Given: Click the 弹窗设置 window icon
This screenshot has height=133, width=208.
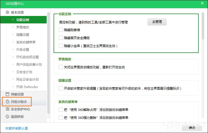Looking at the screenshot, I should coord(7,94).
